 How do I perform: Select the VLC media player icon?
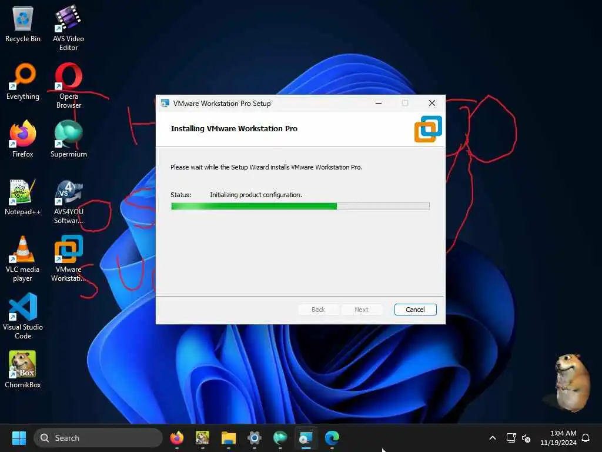coord(23,258)
